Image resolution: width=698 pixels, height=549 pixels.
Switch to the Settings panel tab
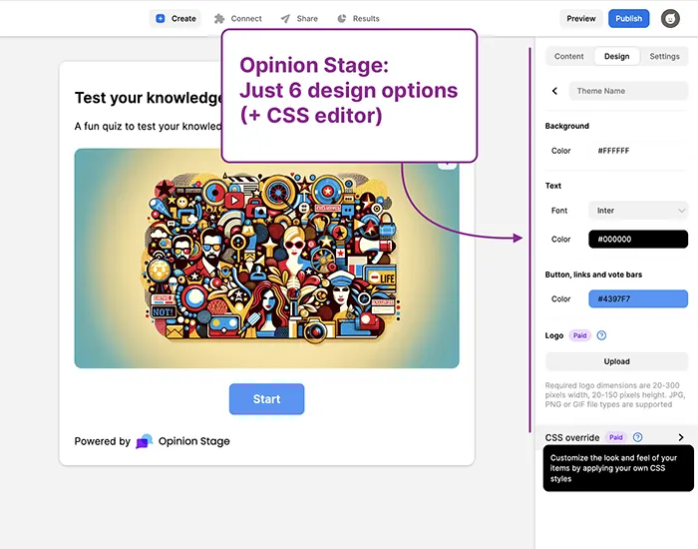[664, 57]
